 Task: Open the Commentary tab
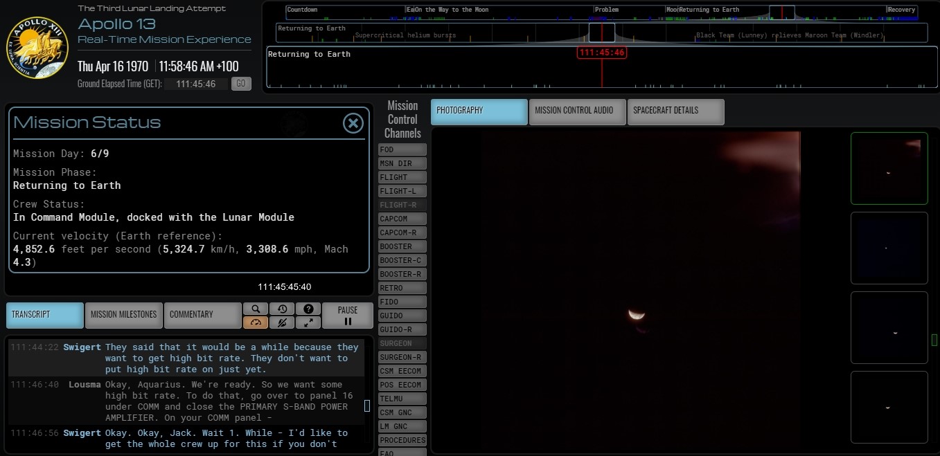point(202,315)
